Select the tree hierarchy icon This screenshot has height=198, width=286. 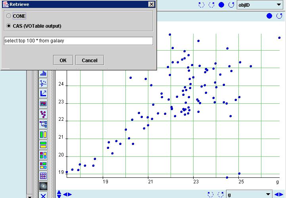[x=43, y=124]
